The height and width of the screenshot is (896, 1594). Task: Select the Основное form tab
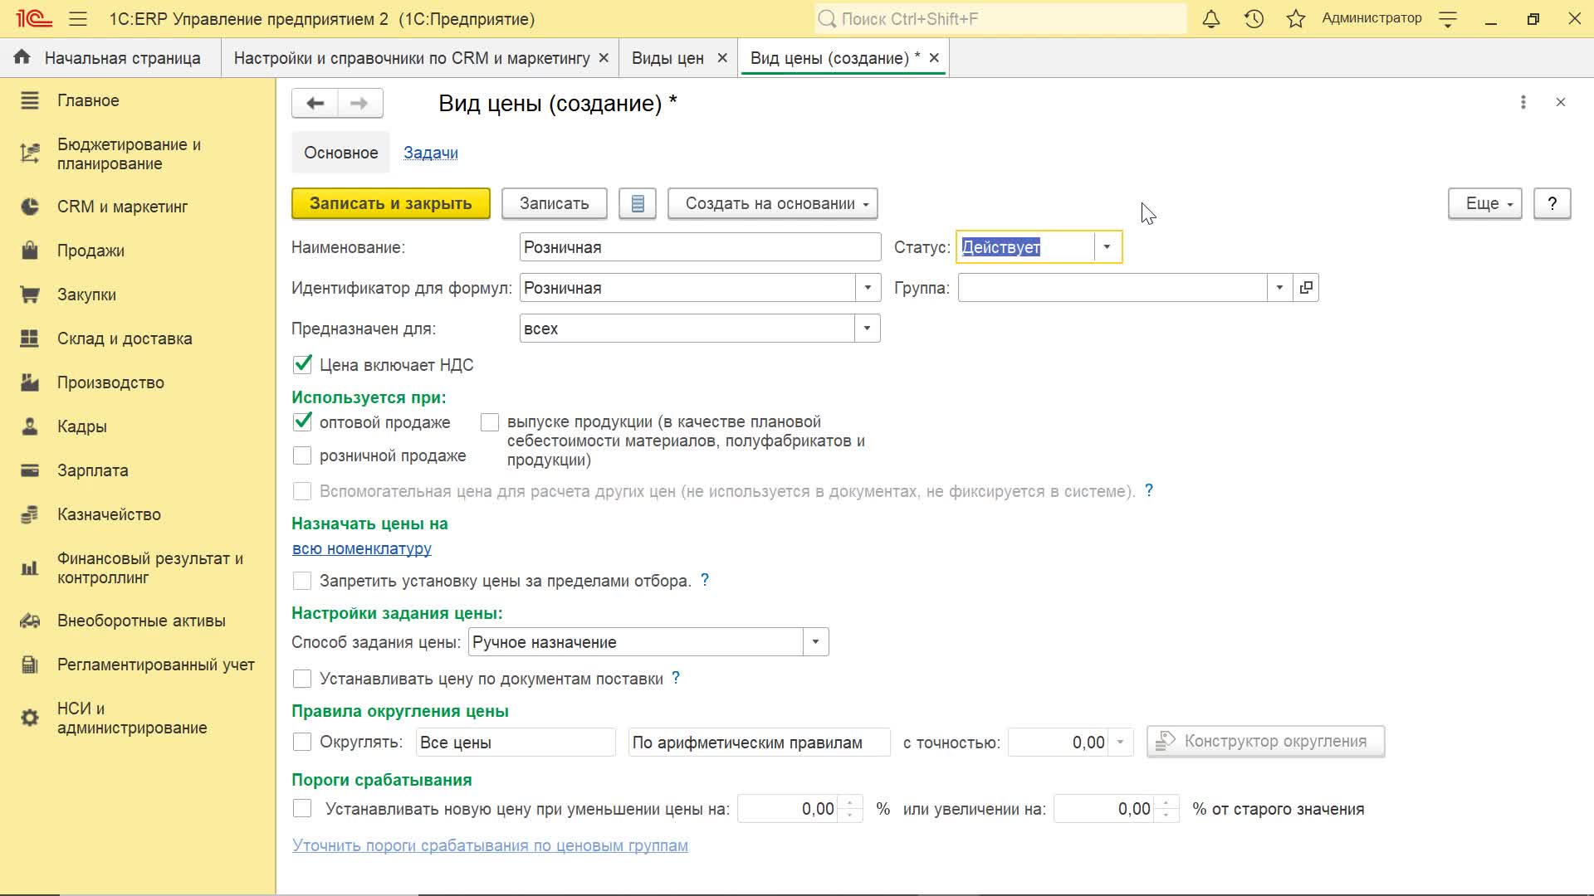340,153
